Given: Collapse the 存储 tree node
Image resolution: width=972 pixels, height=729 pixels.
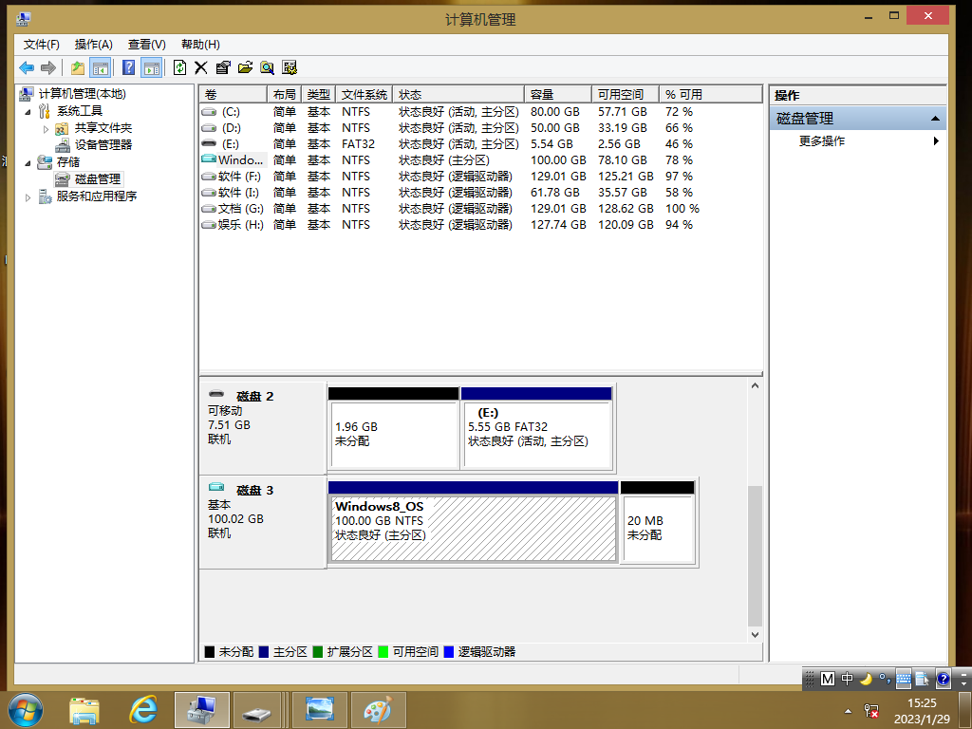Looking at the screenshot, I should click(28, 163).
